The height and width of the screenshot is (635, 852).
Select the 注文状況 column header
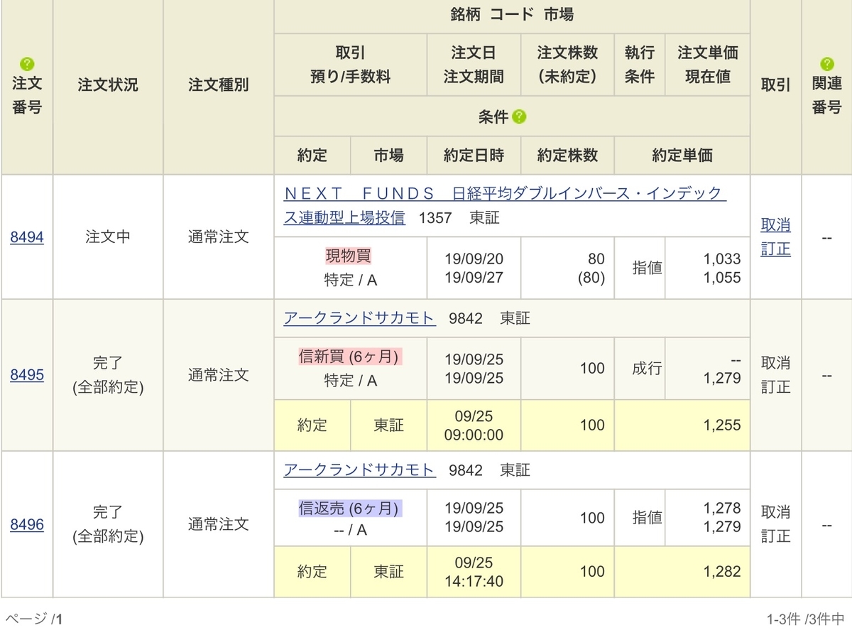click(x=108, y=86)
